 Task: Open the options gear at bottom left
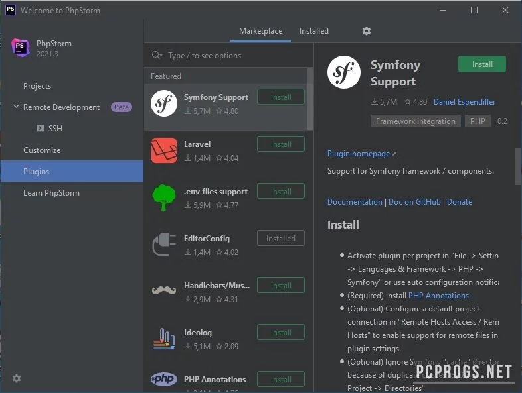[17, 378]
